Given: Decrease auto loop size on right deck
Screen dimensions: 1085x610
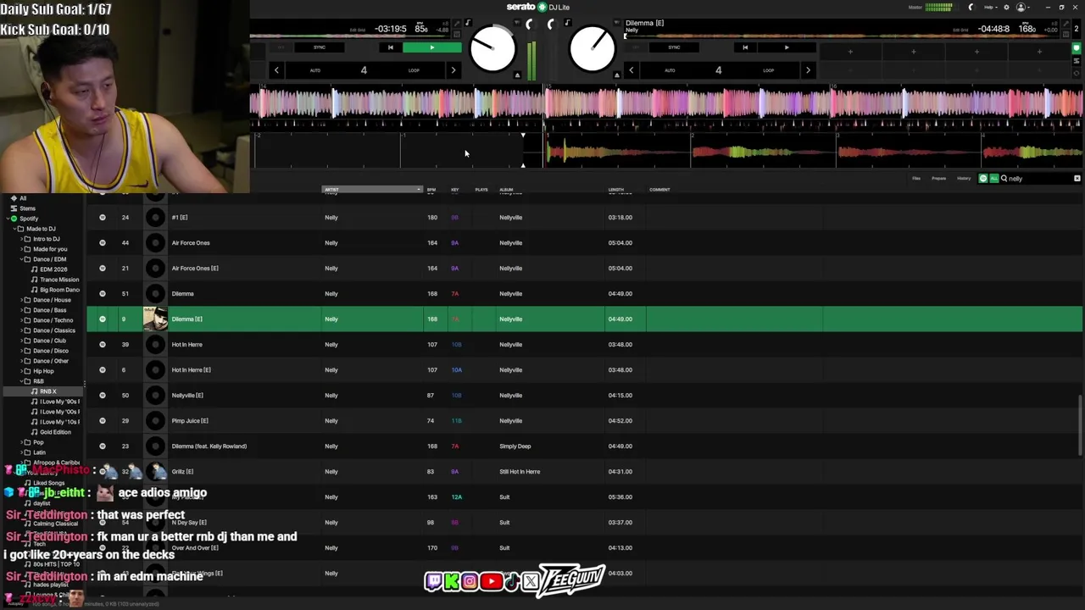Looking at the screenshot, I should (x=631, y=70).
